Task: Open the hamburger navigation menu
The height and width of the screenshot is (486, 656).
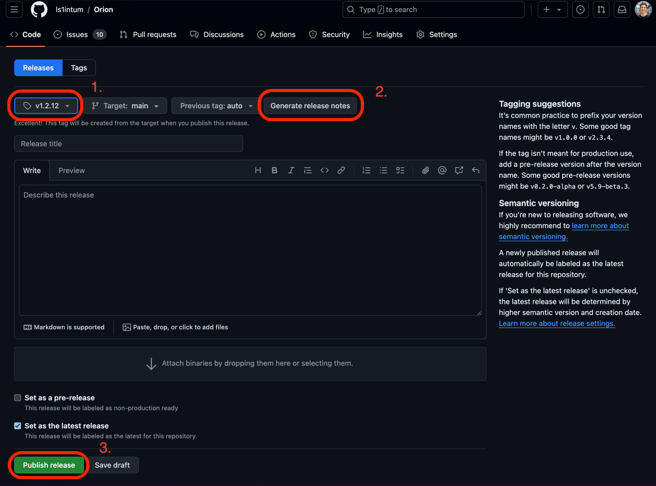Action: pos(14,9)
